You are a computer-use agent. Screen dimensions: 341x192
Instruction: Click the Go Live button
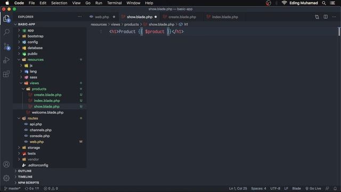[313, 188]
